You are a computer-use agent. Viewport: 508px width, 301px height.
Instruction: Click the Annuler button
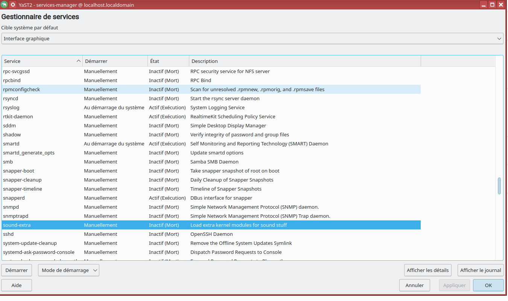coord(415,285)
